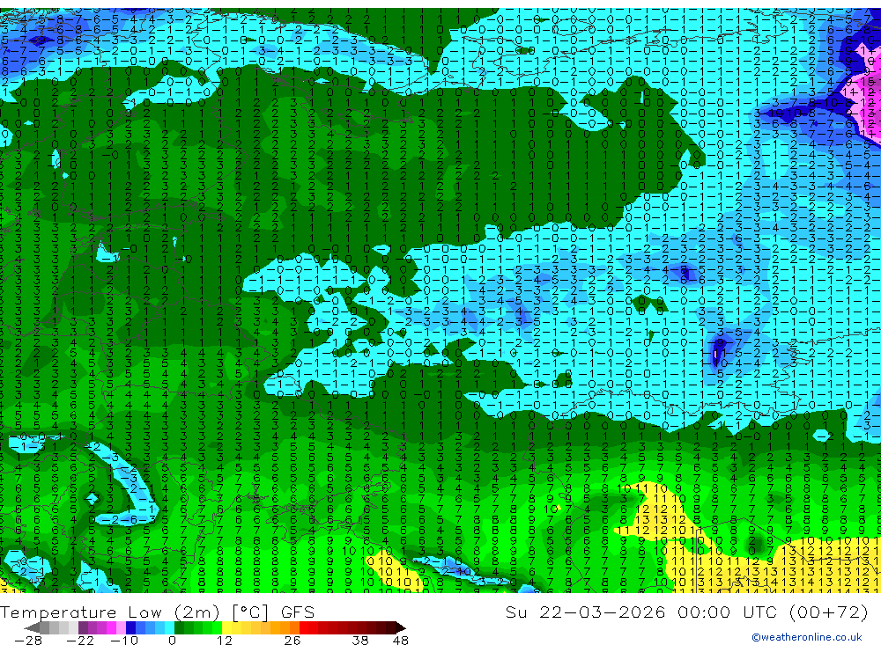Click the left gray arrow of the legend

[32, 627]
